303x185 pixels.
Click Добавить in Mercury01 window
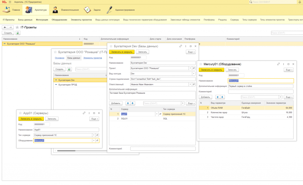205,97
